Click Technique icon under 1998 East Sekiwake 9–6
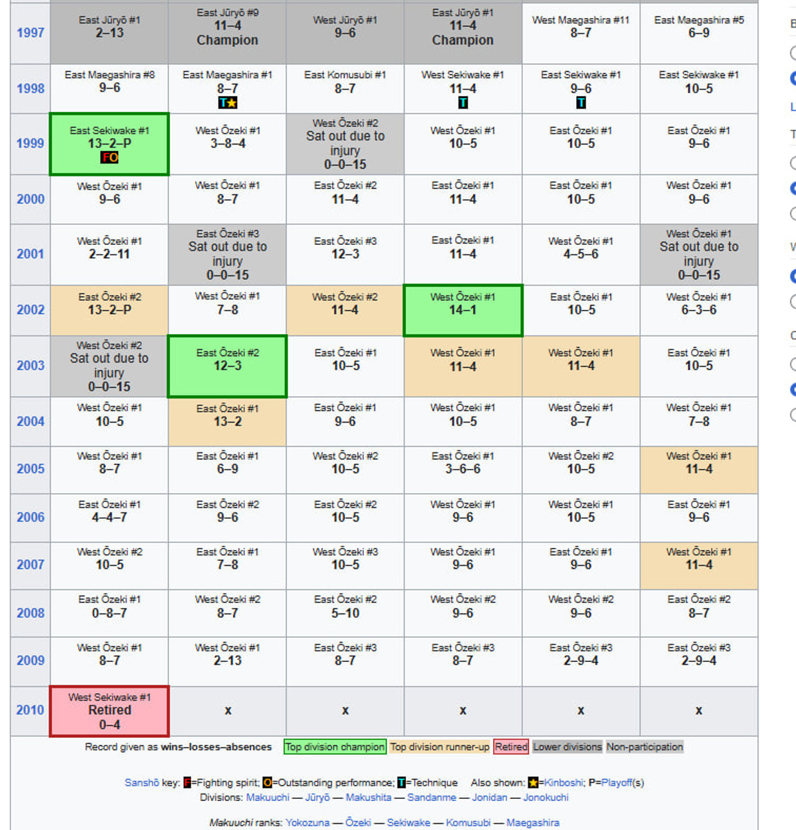796x830 pixels. [581, 103]
